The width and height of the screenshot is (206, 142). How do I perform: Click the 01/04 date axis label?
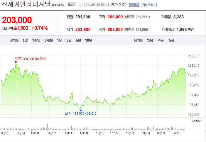click(146, 133)
